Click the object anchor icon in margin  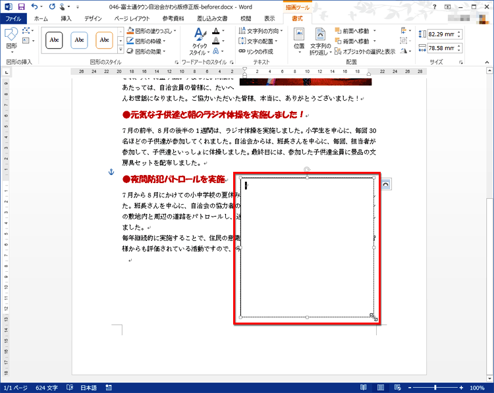click(111, 172)
